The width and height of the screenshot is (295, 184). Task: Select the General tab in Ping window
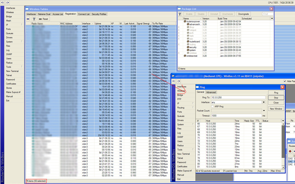pyautogui.click(x=201, y=92)
